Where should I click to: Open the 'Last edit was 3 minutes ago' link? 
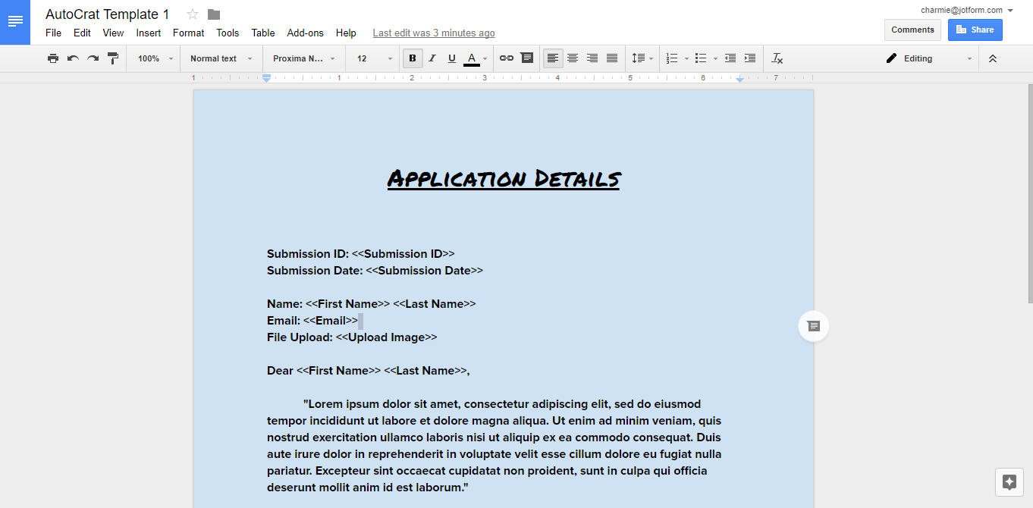tap(434, 33)
